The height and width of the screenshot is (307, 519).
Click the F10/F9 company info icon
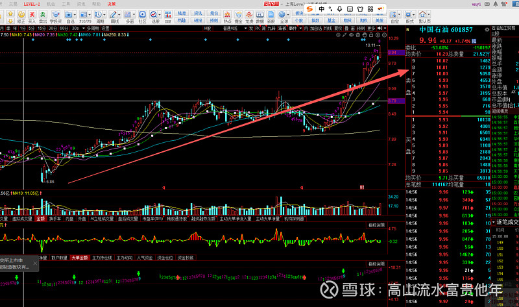(x=84, y=14)
